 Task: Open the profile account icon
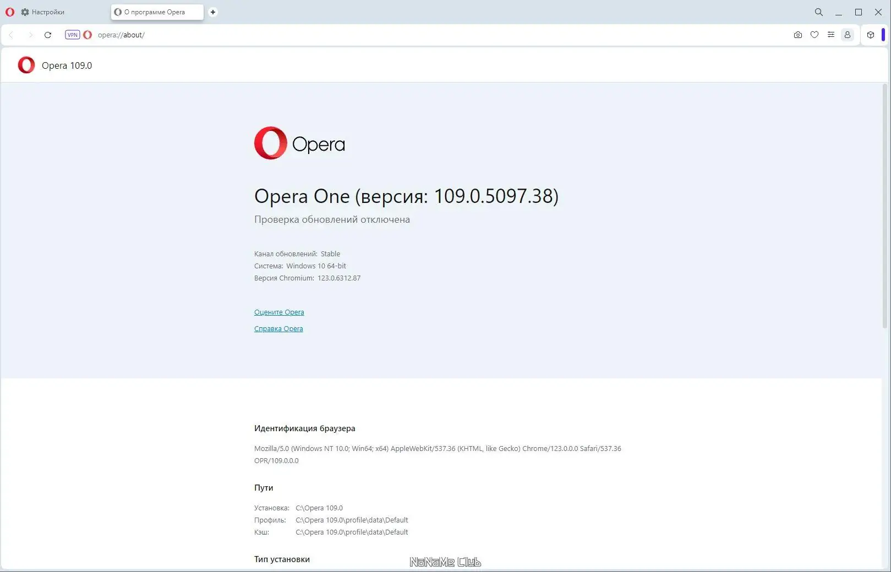pyautogui.click(x=848, y=35)
